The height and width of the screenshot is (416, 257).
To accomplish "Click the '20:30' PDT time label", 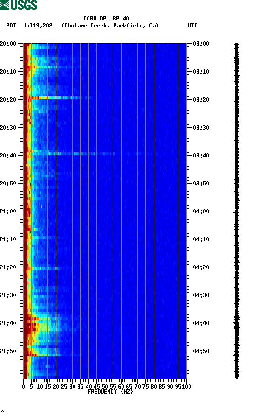I will 8,127.
